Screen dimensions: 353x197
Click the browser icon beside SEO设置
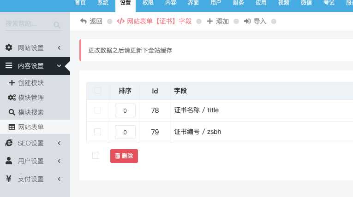[9, 143]
